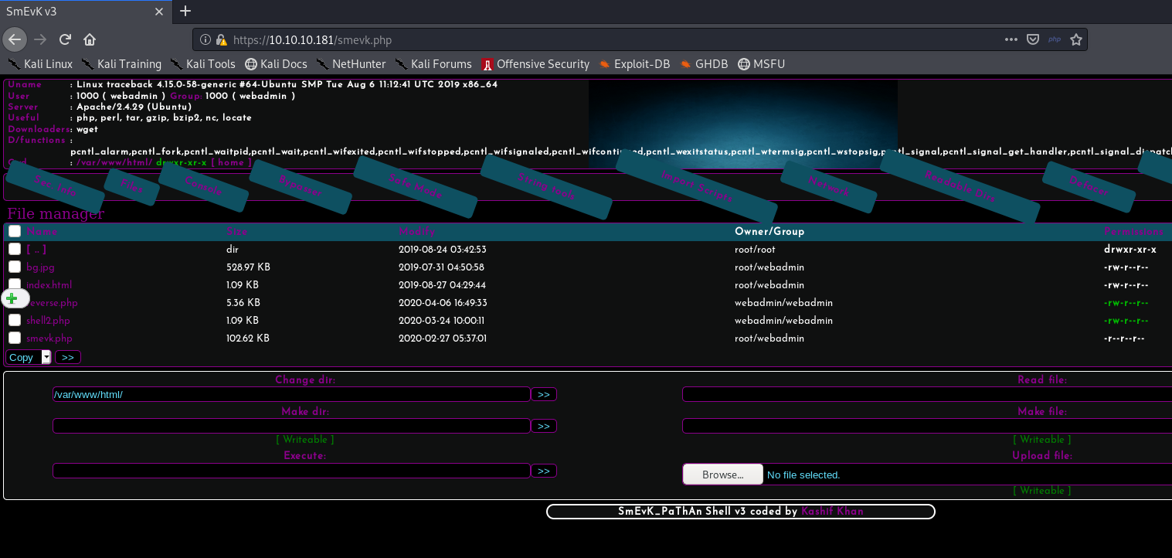
Task: Focus the browser URL address bar
Action: (603, 39)
